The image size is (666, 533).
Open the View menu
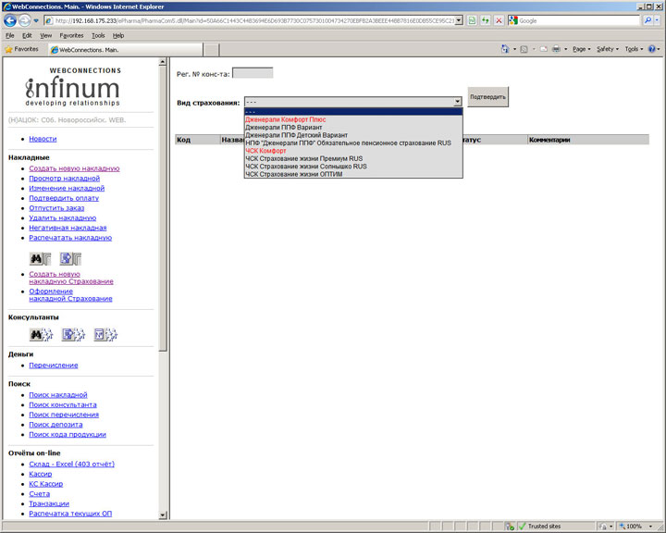(46, 36)
